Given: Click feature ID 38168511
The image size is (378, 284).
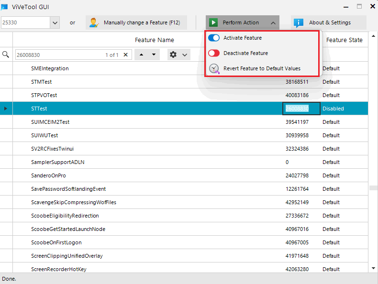Looking at the screenshot, I should pyautogui.click(x=297, y=82).
